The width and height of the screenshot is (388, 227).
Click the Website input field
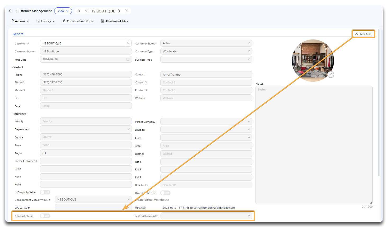(206, 98)
